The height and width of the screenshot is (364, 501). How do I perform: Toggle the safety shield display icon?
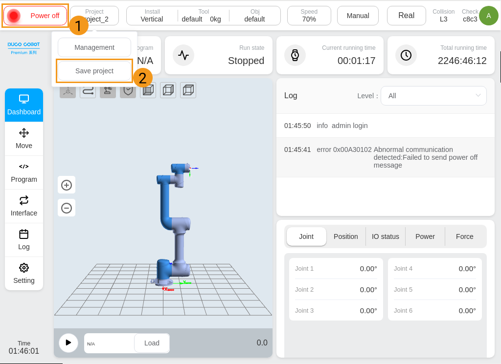click(x=128, y=90)
